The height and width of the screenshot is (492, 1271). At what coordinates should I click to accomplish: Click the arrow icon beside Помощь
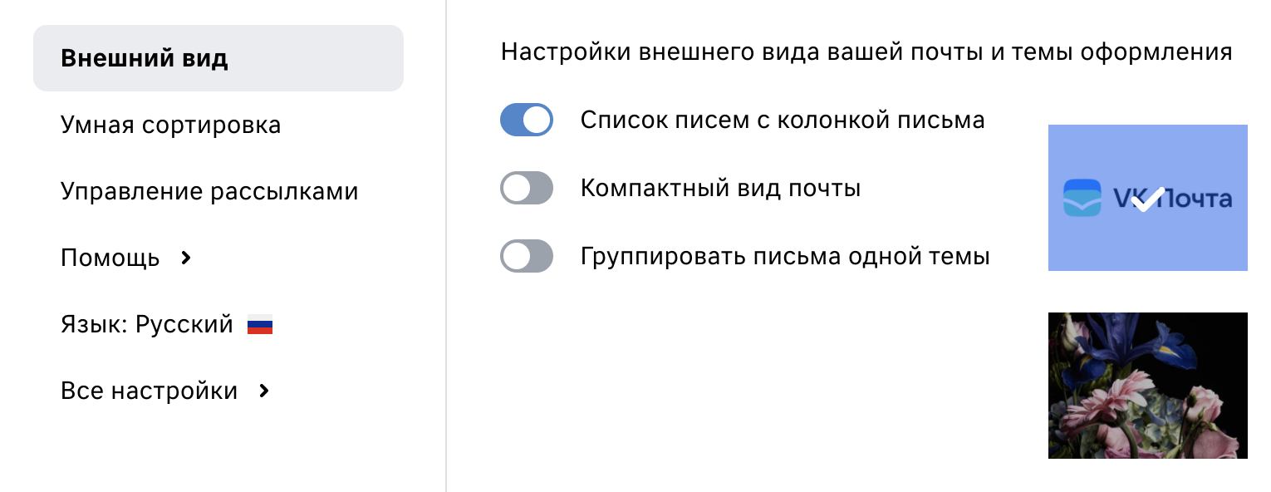[x=186, y=258]
